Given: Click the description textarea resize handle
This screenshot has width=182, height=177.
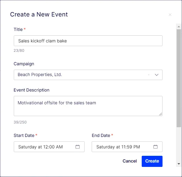Looking at the screenshot, I should click(x=161, y=114).
